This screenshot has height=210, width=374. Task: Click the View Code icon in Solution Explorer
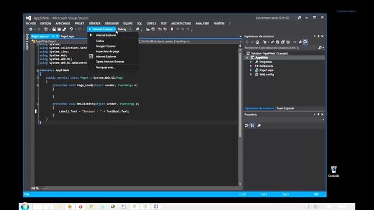(x=295, y=42)
